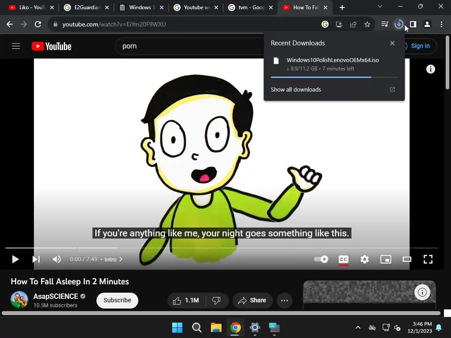Install the YouTube app from the address bar
The image size is (451, 338).
[x=339, y=25]
